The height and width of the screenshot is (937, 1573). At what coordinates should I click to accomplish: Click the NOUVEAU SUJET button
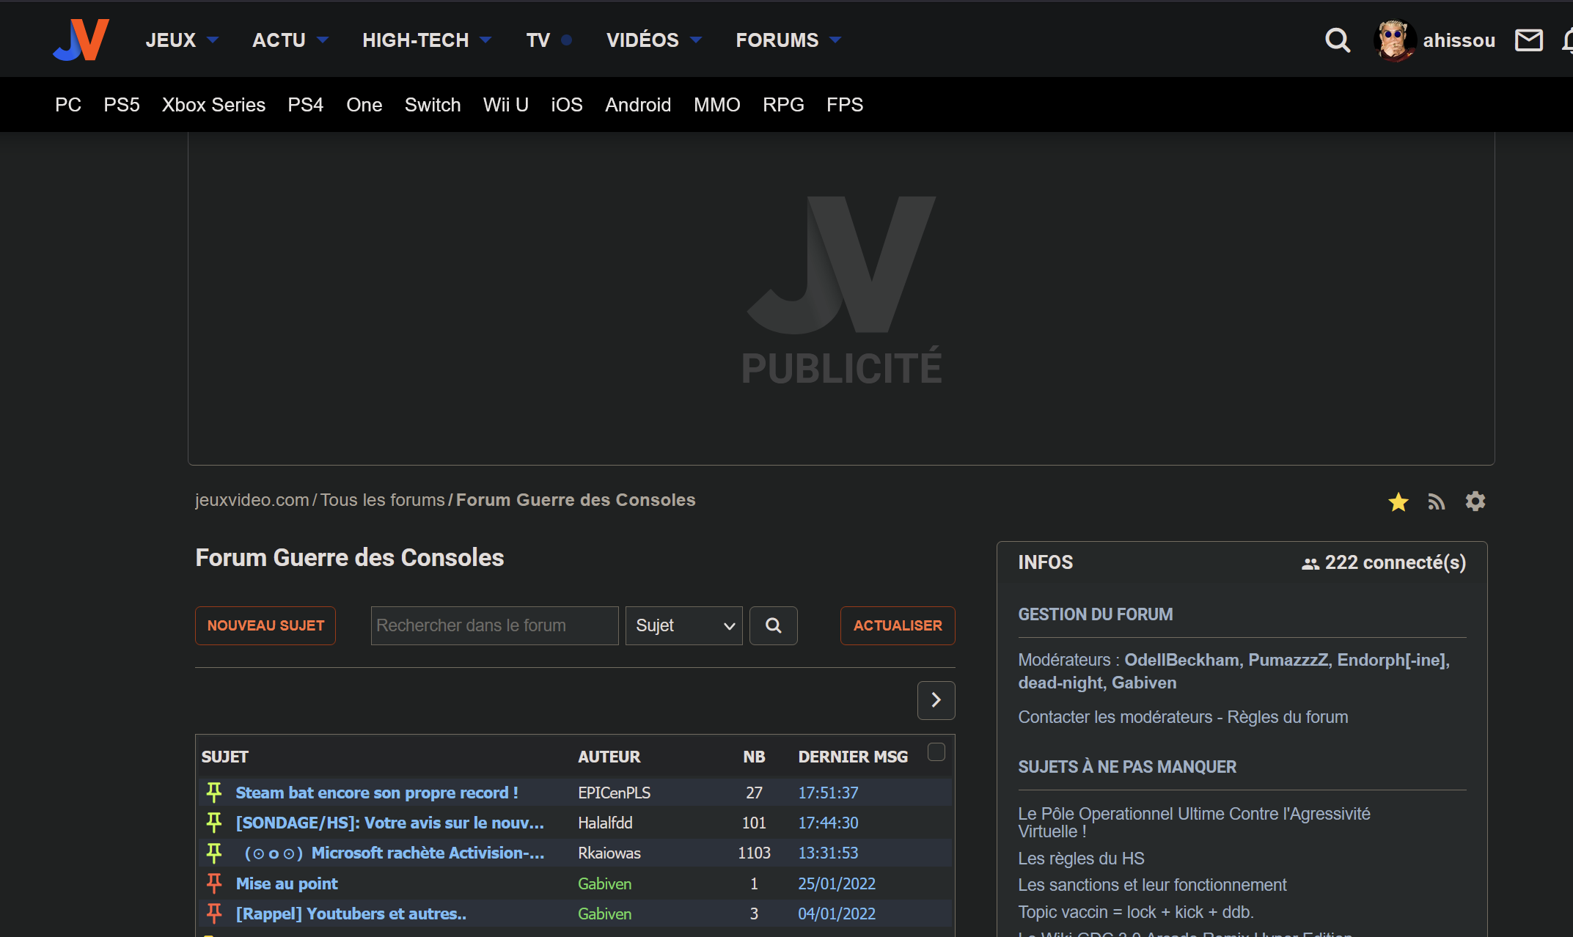point(265,625)
